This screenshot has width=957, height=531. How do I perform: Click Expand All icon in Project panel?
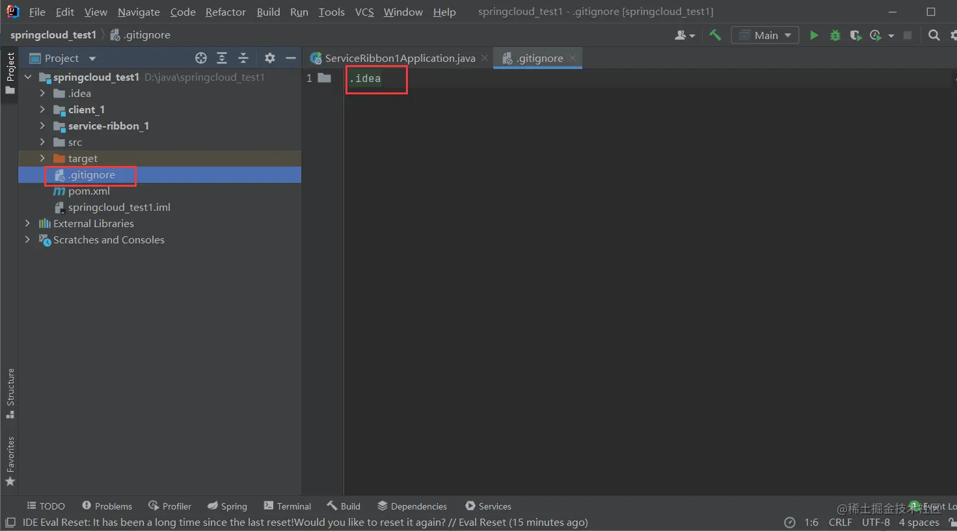[222, 59]
